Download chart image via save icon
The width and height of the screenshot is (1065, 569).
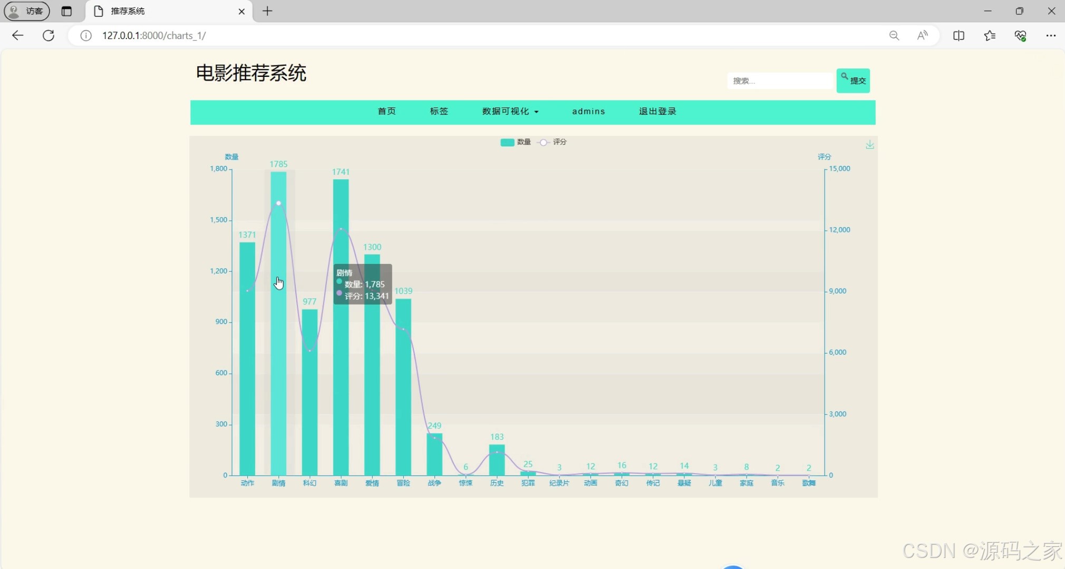pos(869,144)
